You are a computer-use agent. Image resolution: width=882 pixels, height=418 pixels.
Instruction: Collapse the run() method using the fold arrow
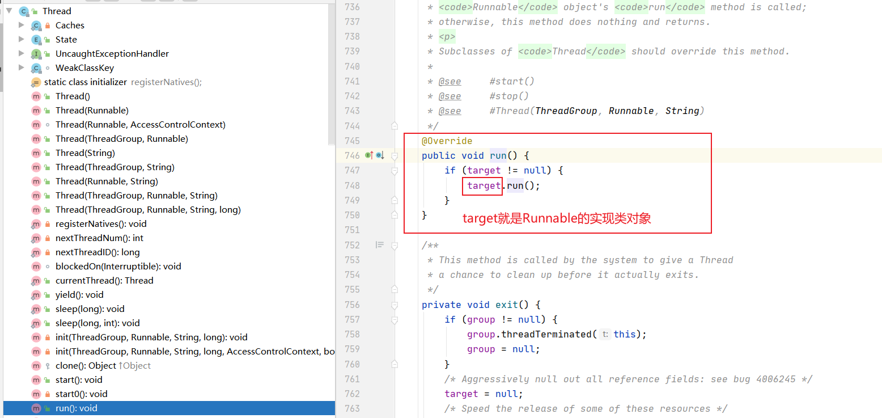(x=395, y=155)
